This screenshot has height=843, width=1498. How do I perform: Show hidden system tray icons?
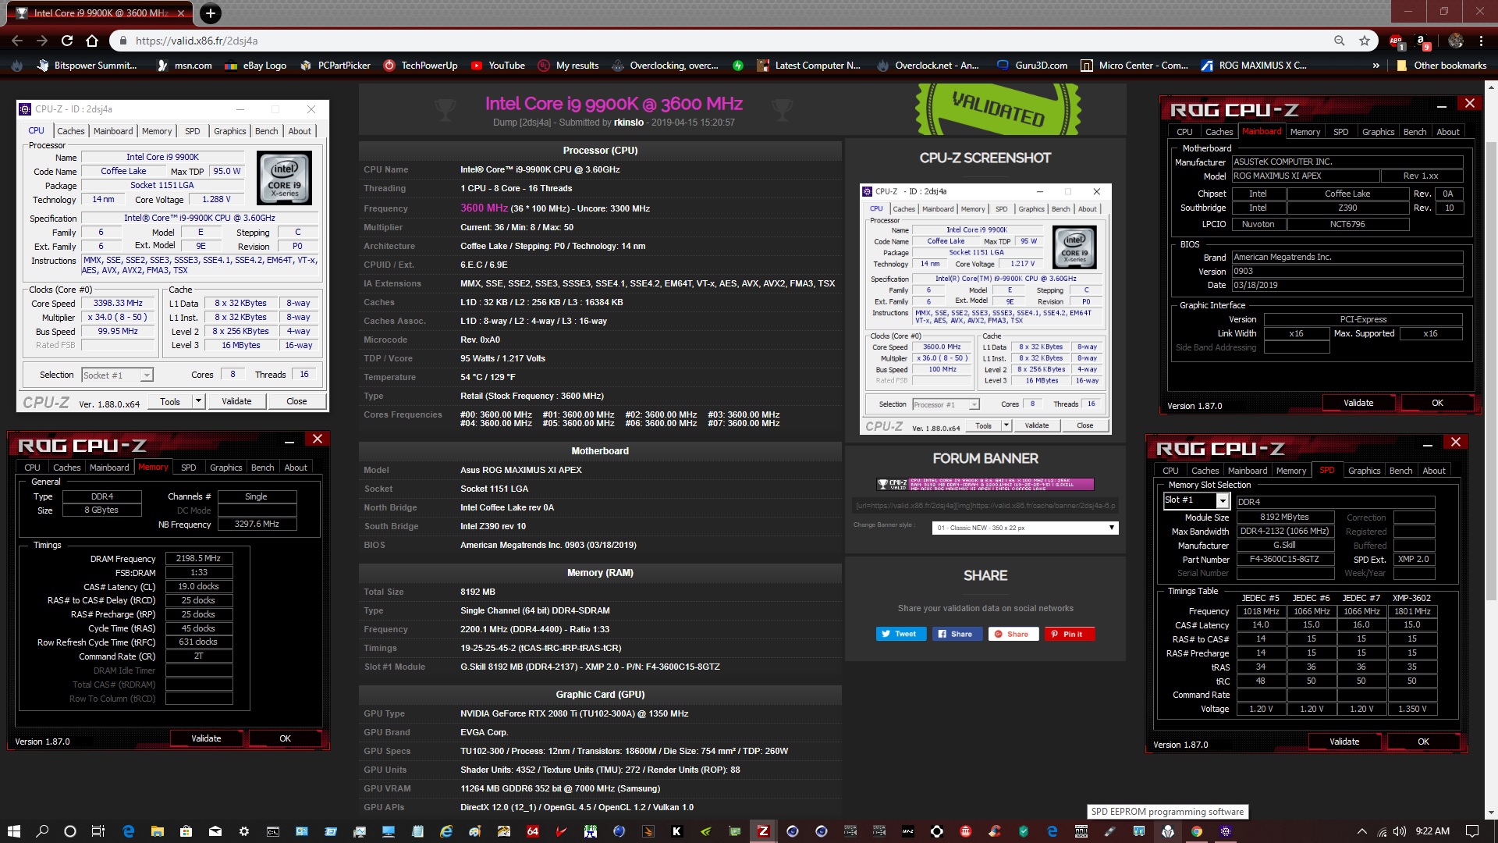[x=1361, y=831]
